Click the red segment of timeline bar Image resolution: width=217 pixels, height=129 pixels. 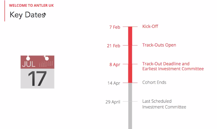(130, 55)
